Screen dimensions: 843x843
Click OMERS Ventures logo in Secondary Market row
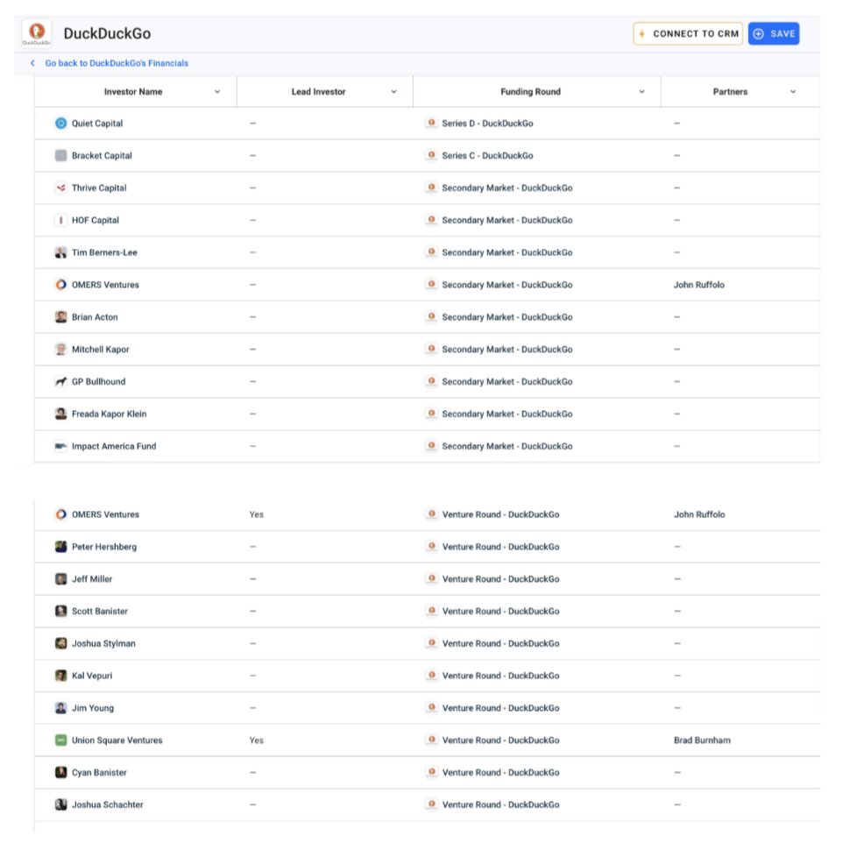[60, 285]
